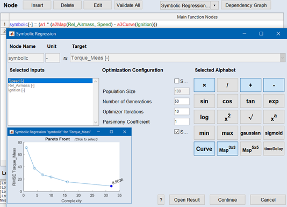Click the Continue button
The width and height of the screenshot is (287, 207).
tap(227, 199)
